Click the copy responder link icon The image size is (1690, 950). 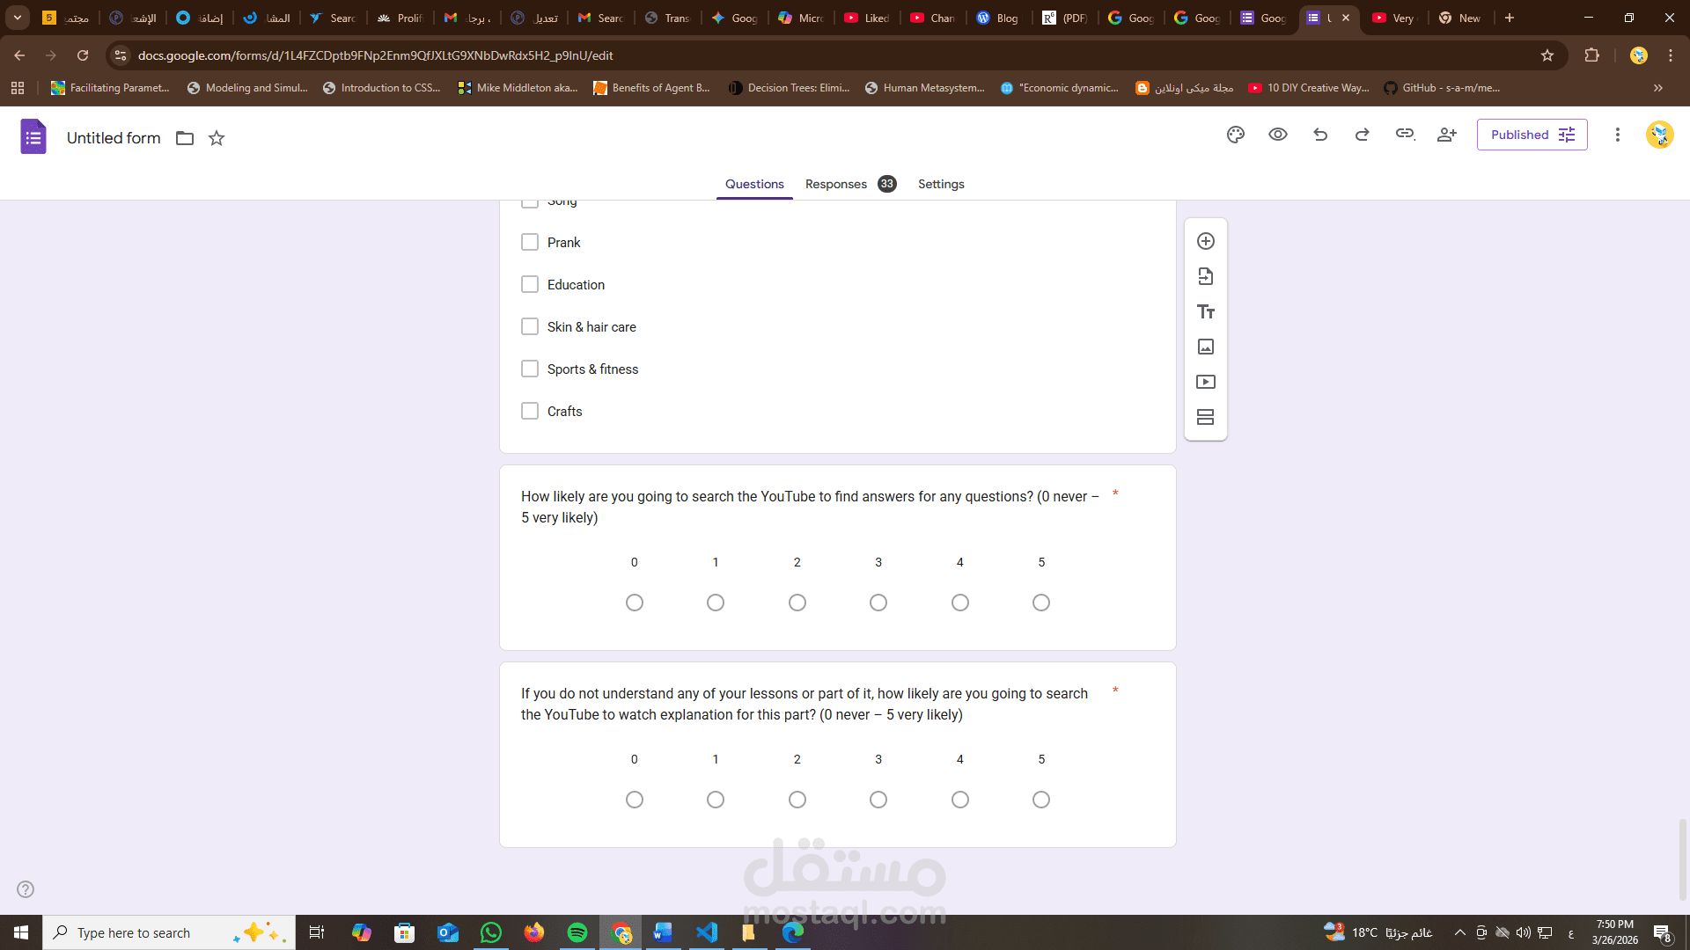point(1405,135)
